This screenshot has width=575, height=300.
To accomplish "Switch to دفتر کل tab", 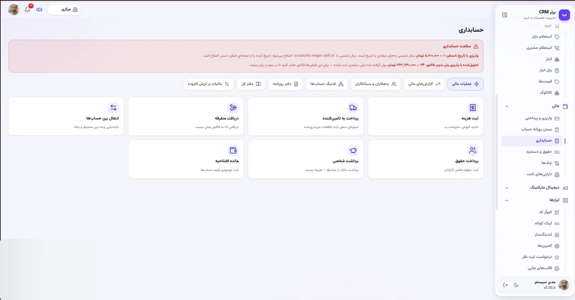I will click(x=251, y=84).
